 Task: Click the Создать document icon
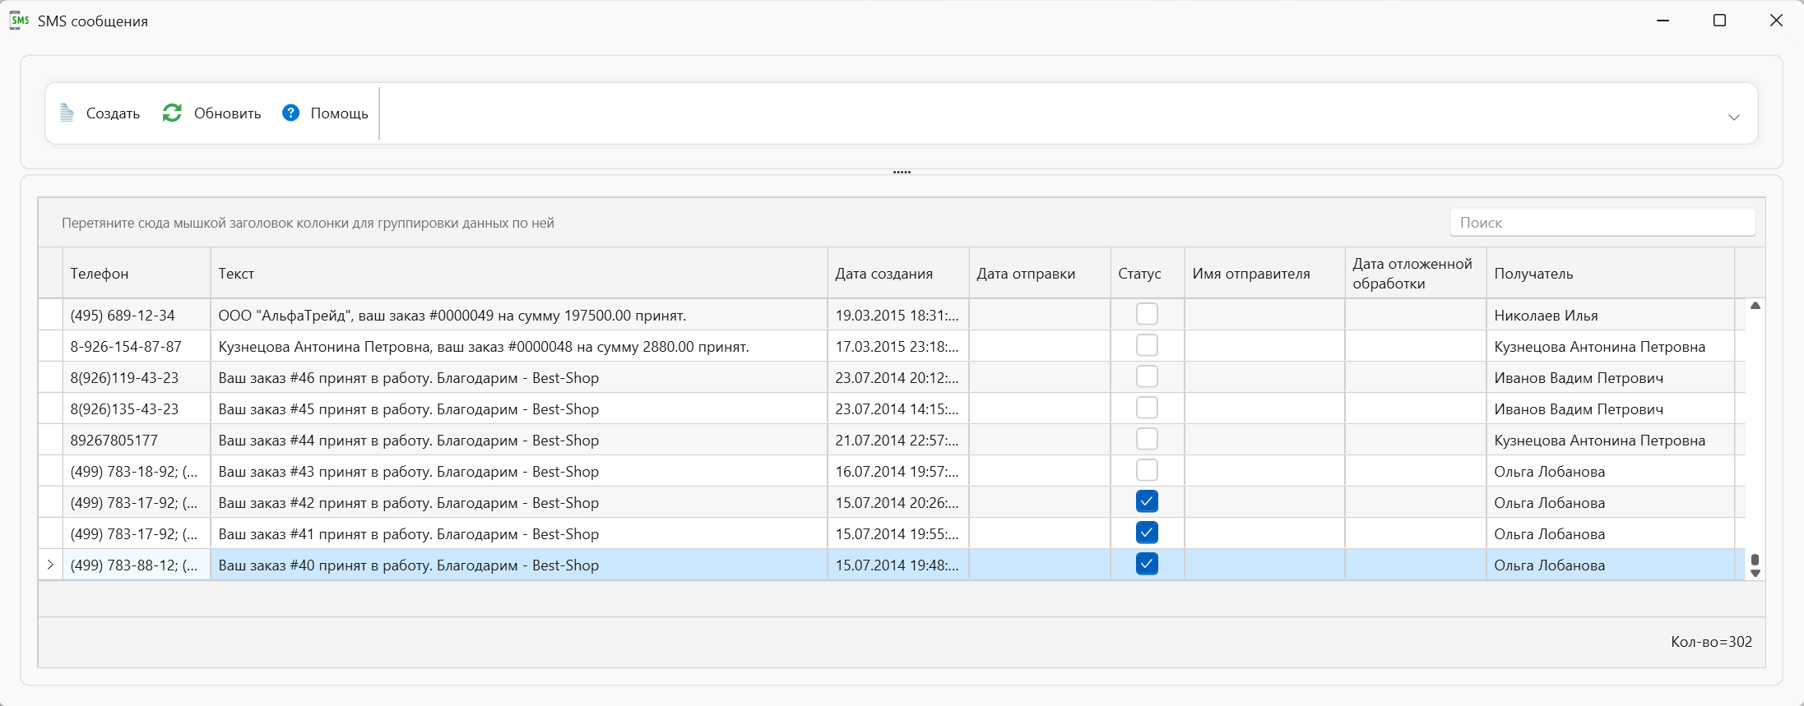67,113
